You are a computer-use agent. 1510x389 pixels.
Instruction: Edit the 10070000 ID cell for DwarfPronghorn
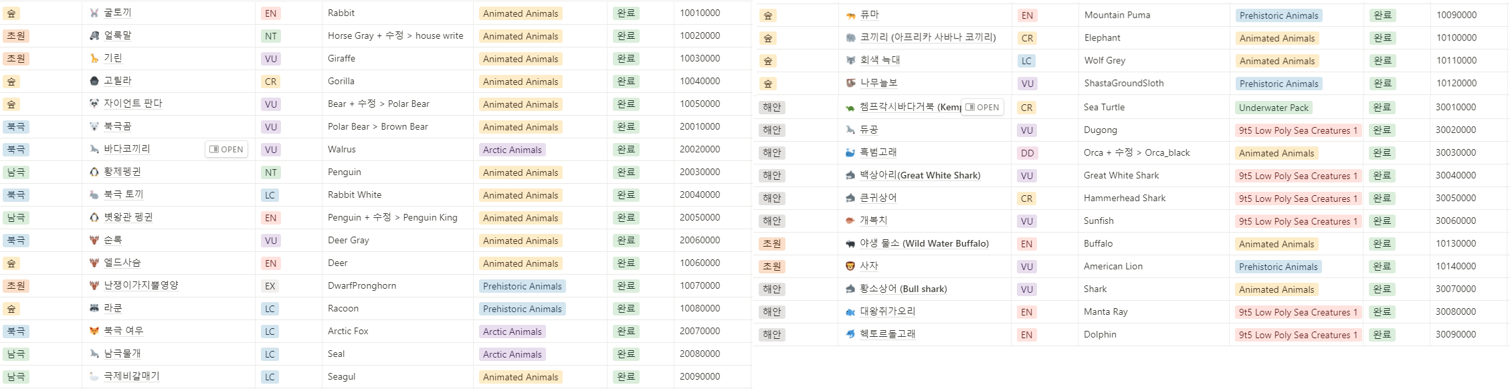700,285
